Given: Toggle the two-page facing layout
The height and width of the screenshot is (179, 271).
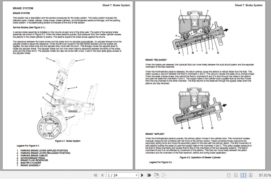Looking at the screenshot, I should tap(243, 175).
